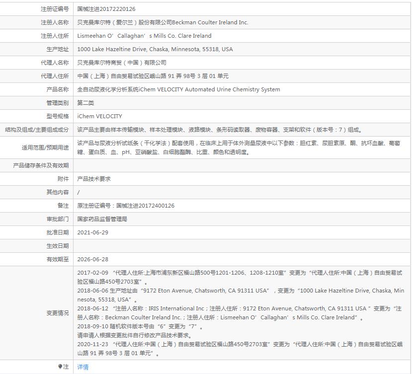Viewport: 412px width, 374px height.
Task: Click the 有效期至 label
Action: point(58,259)
